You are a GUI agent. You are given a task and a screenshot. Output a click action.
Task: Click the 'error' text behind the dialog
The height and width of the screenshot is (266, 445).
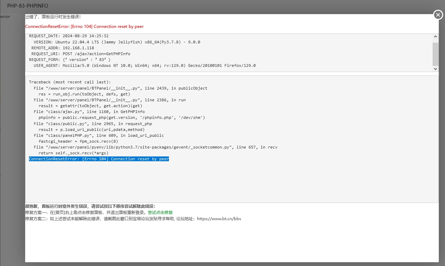(x=5, y=17)
